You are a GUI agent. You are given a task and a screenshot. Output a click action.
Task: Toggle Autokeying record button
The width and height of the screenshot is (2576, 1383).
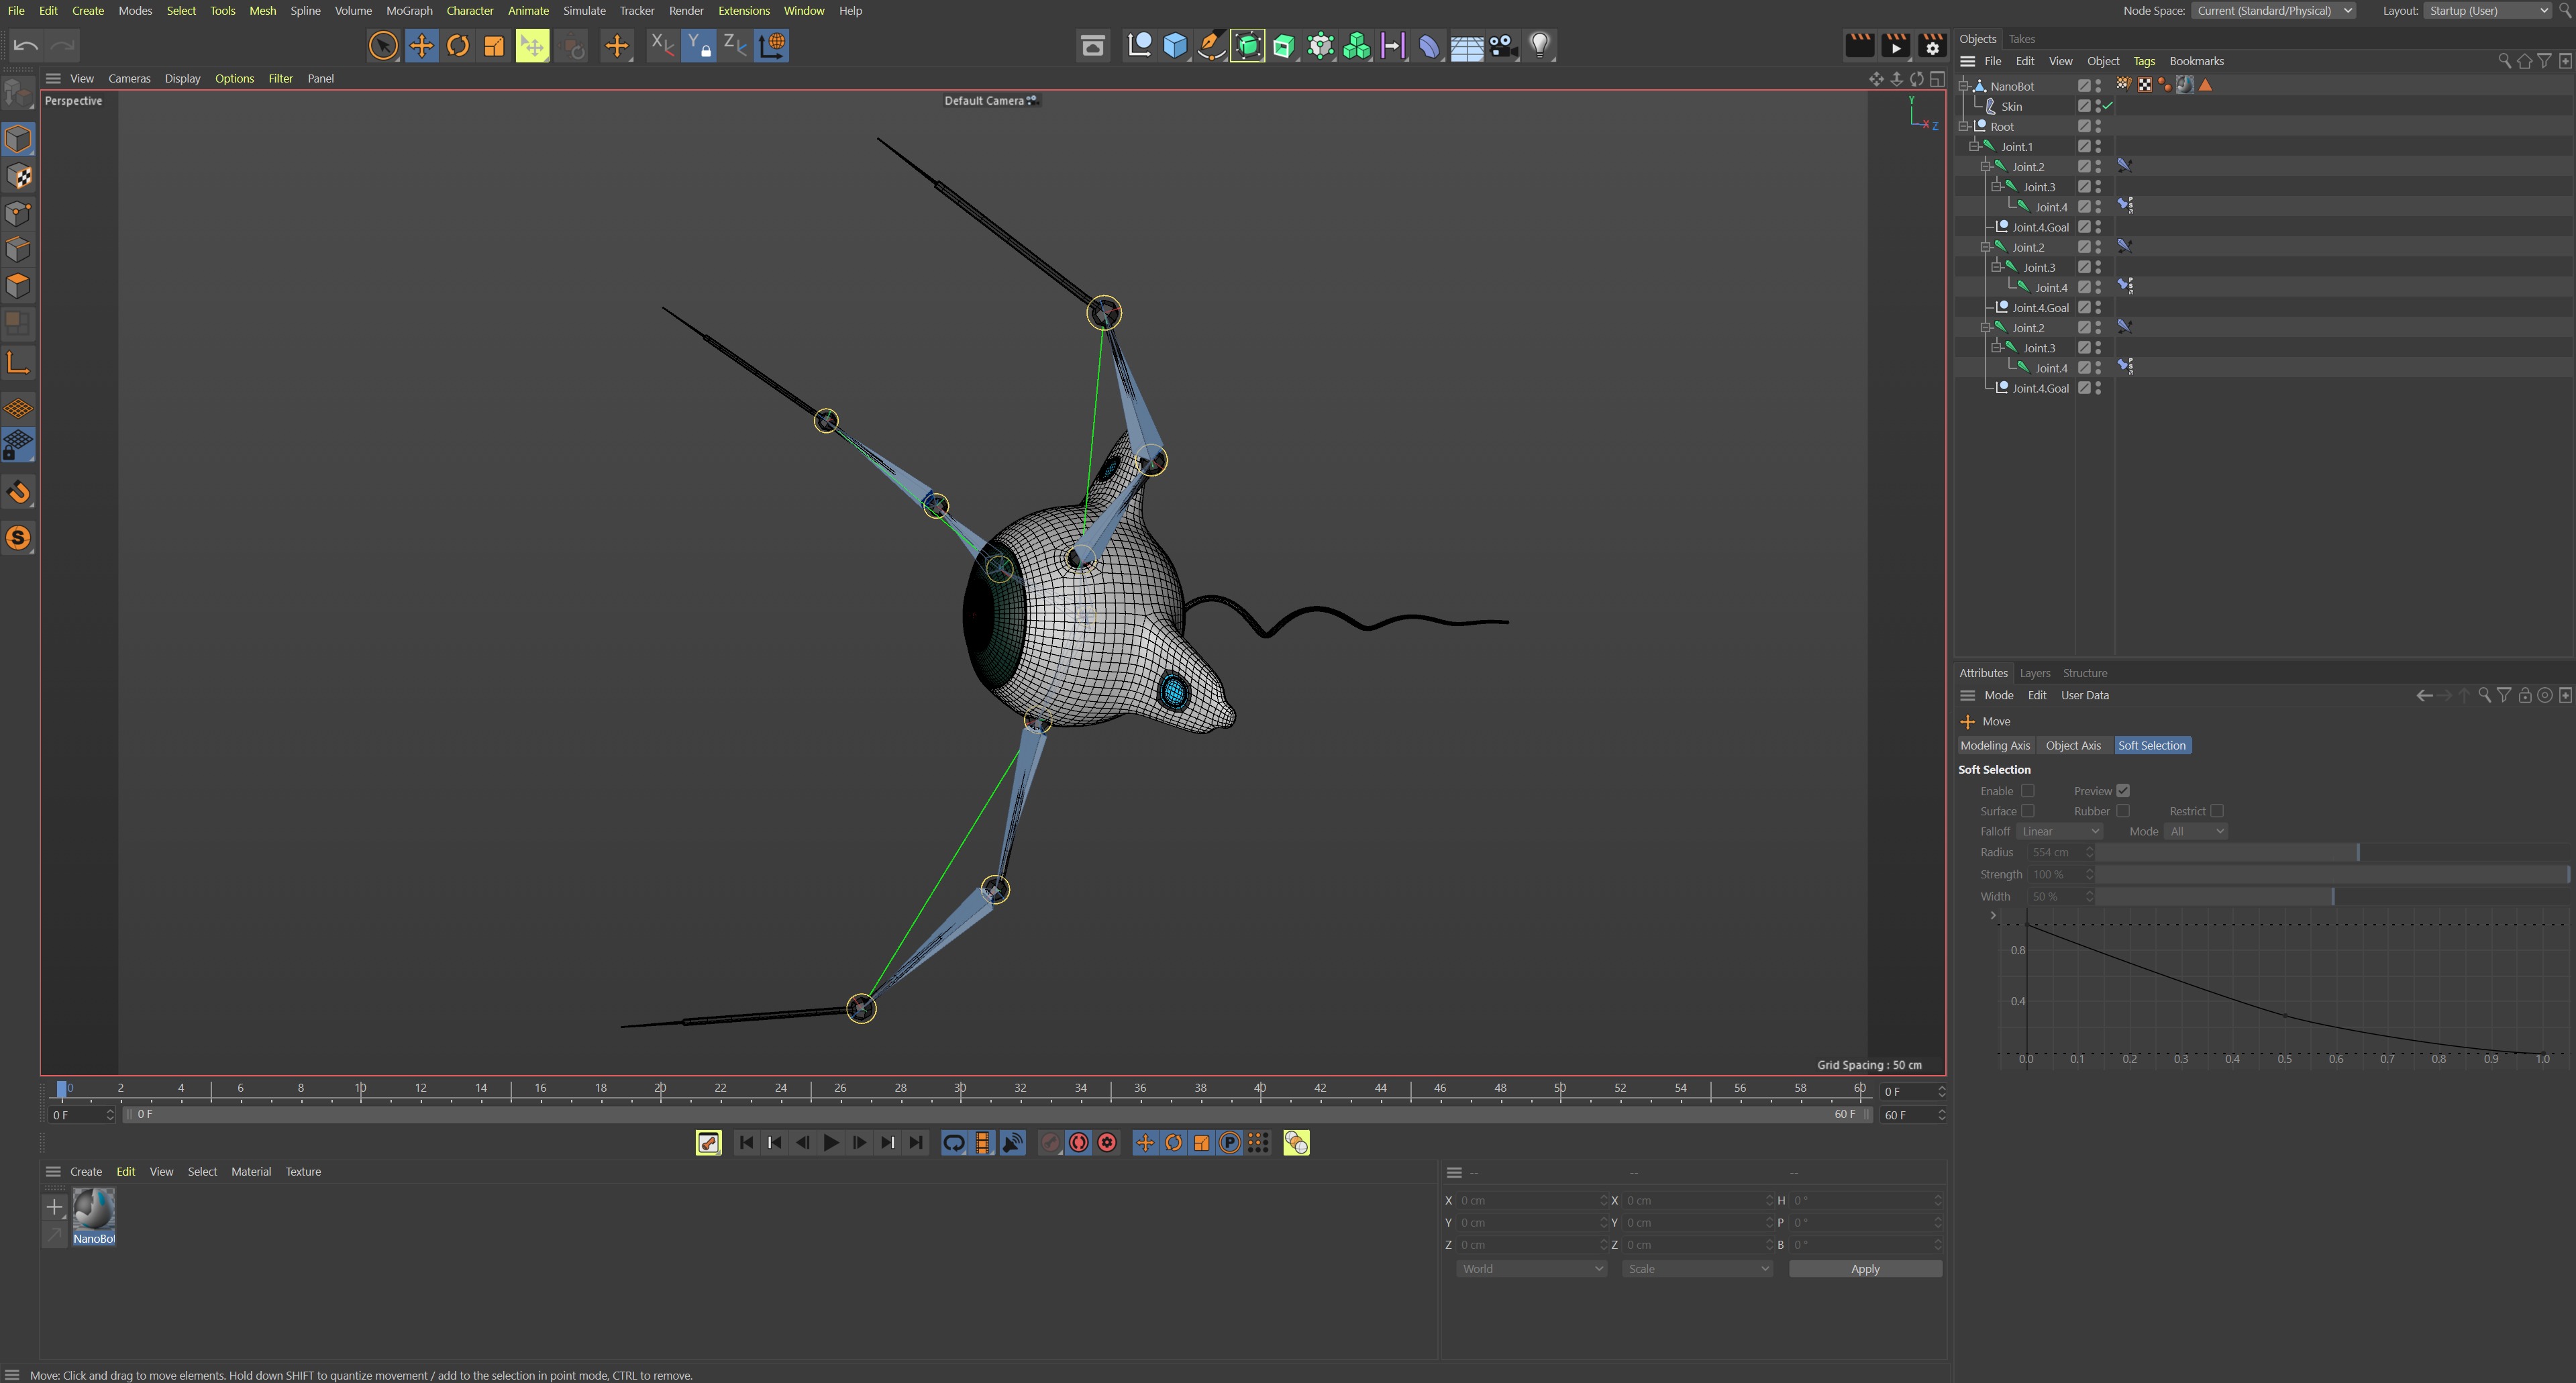[1079, 1142]
